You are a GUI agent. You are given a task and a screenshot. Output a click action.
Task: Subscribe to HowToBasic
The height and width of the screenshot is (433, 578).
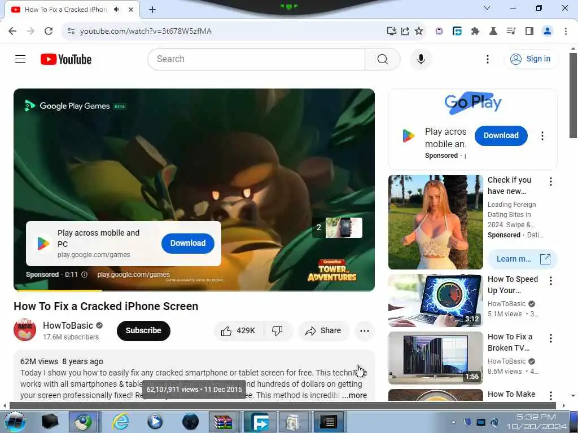click(143, 330)
